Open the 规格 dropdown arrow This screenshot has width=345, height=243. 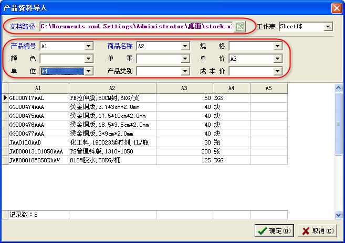(277, 46)
